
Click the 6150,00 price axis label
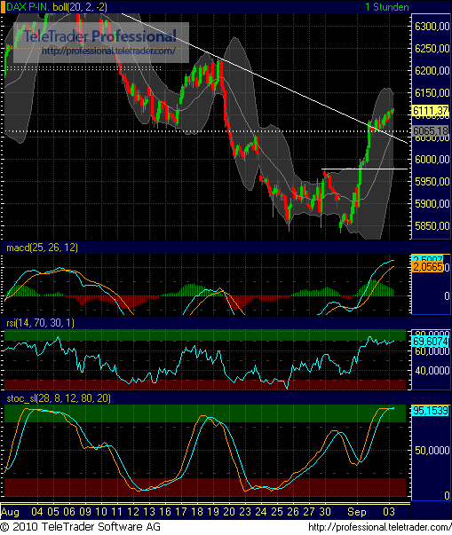(x=432, y=93)
